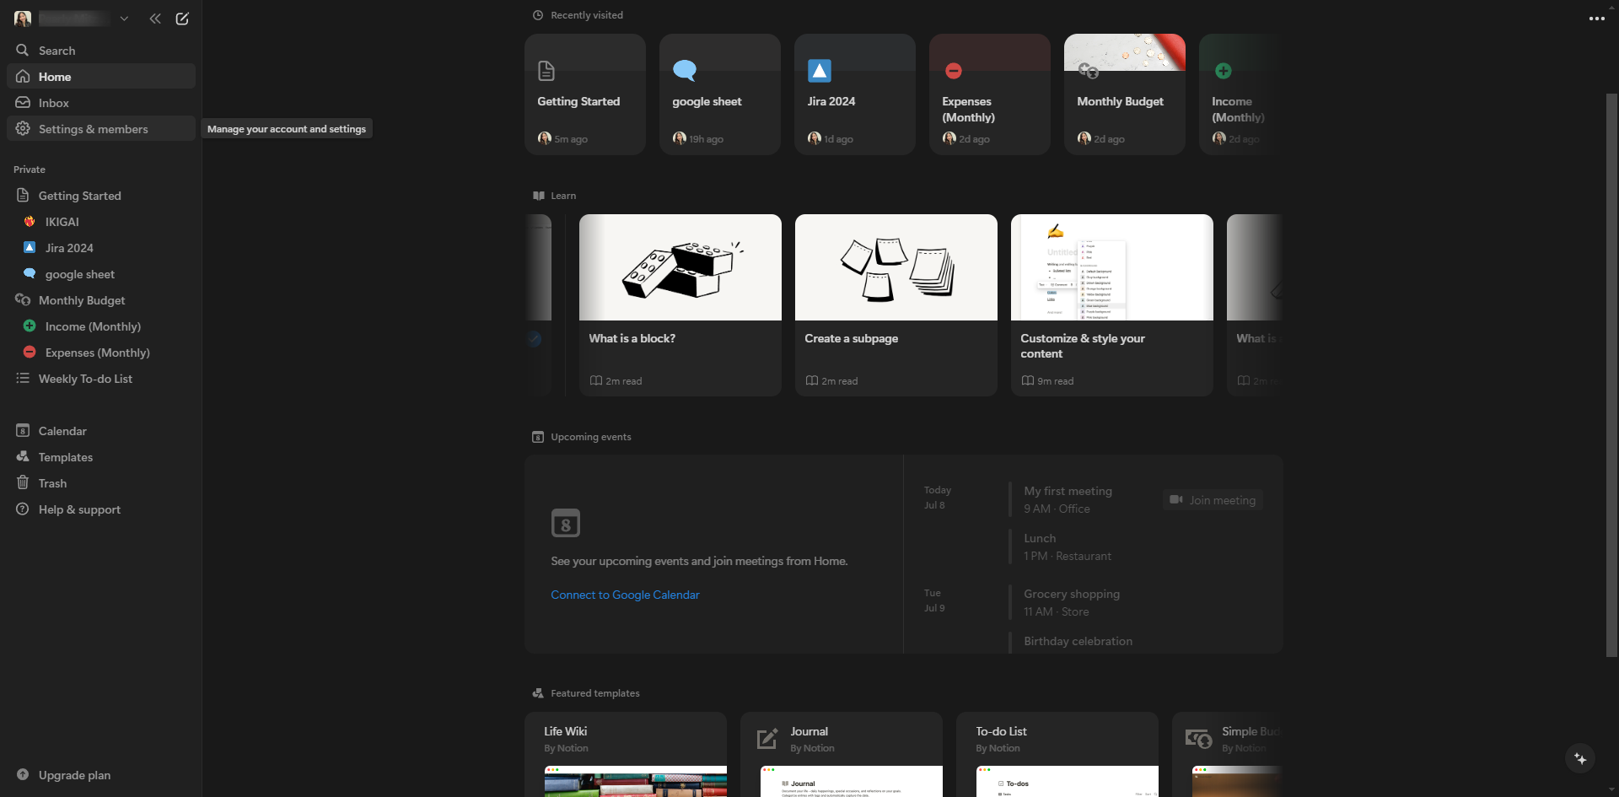Image resolution: width=1619 pixels, height=797 pixels.
Task: Open Help & support
Action: pos(79,509)
